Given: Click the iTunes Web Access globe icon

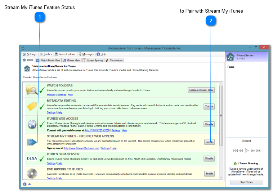Looking at the screenshot, I should coord(32,124).
